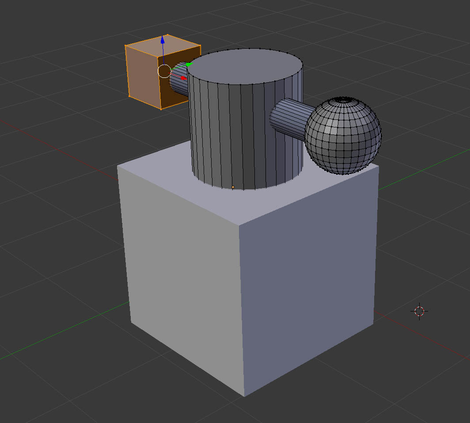Click the red X-axis gizmo arrow
470x423 pixels.
(184, 78)
